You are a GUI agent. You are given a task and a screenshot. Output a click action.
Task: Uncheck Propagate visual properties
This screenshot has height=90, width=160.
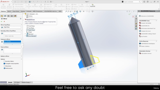pos(4,63)
